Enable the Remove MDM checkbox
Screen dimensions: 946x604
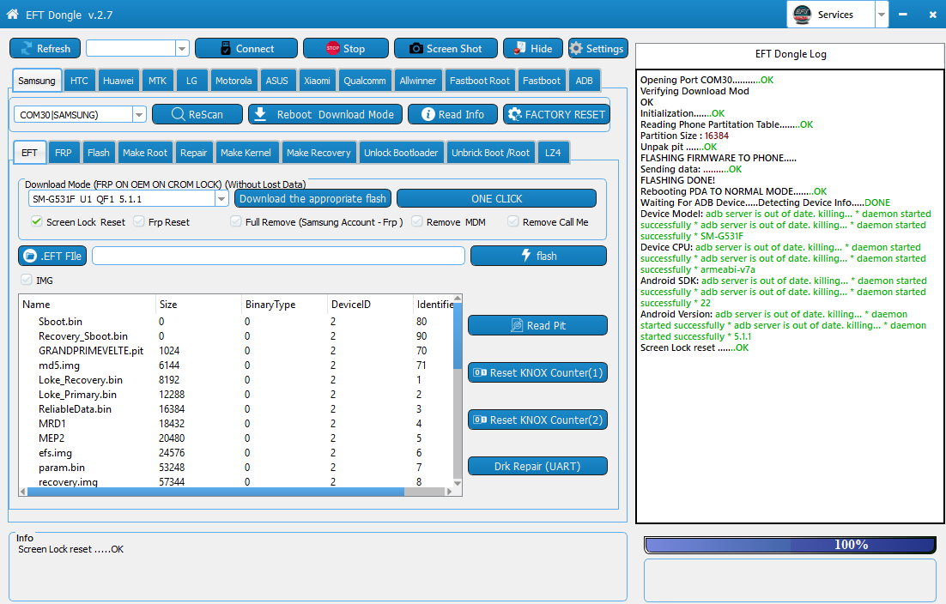tap(417, 221)
